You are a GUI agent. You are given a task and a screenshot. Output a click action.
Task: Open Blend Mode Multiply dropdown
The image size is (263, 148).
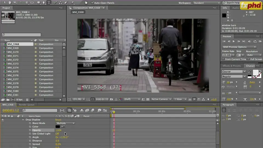coord(65,123)
